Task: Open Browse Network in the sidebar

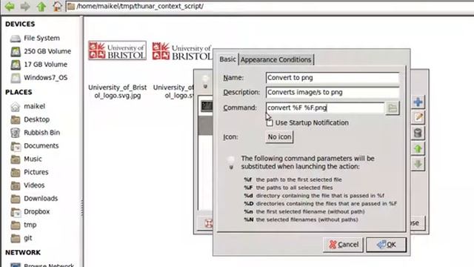Action: point(48,266)
